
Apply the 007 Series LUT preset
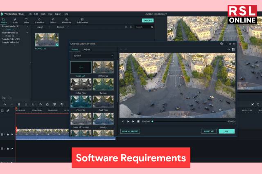(x=103, y=67)
